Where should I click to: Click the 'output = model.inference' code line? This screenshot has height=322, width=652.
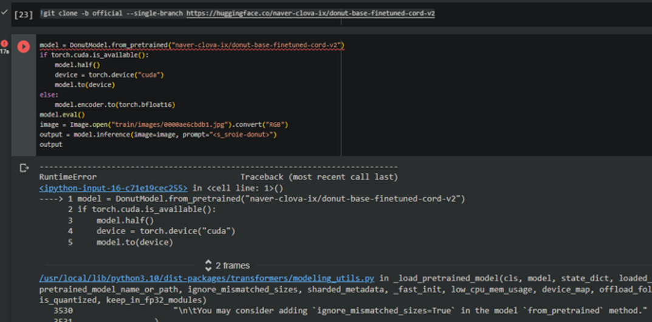[x=158, y=135]
